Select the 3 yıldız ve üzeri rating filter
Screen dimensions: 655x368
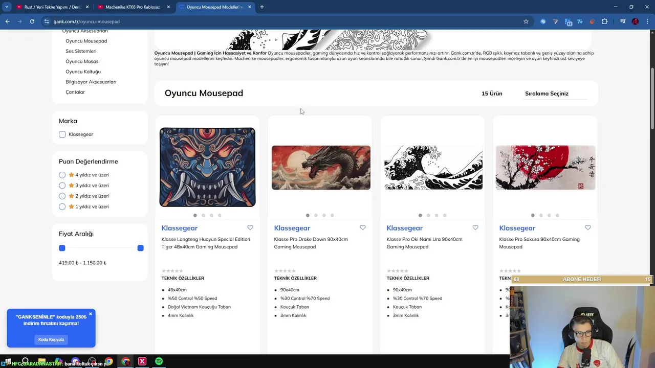(62, 186)
